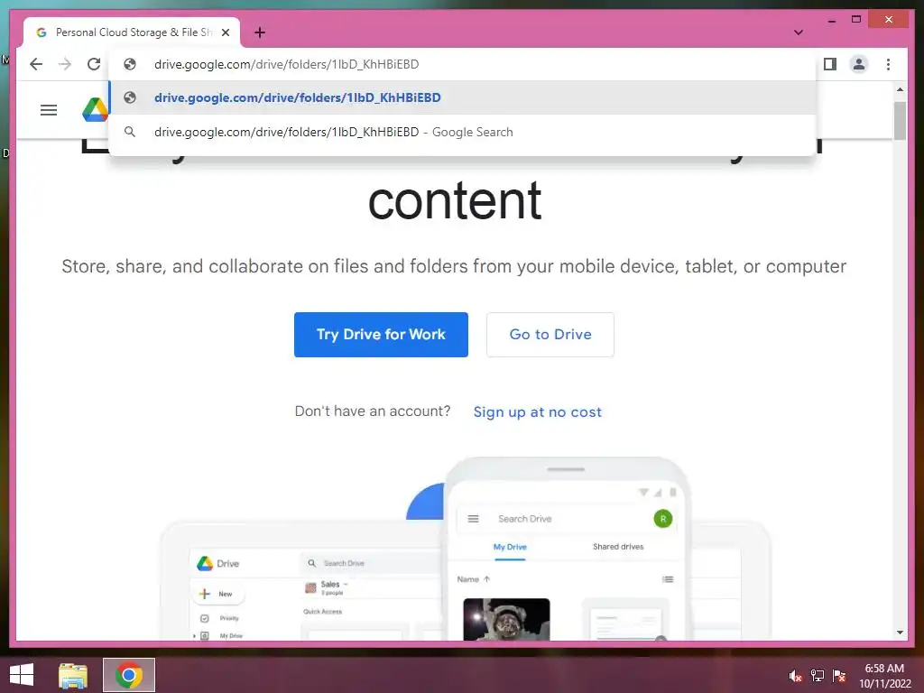Click the magnifier icon in the search suggestion
This screenshot has height=693, width=924.
click(130, 132)
